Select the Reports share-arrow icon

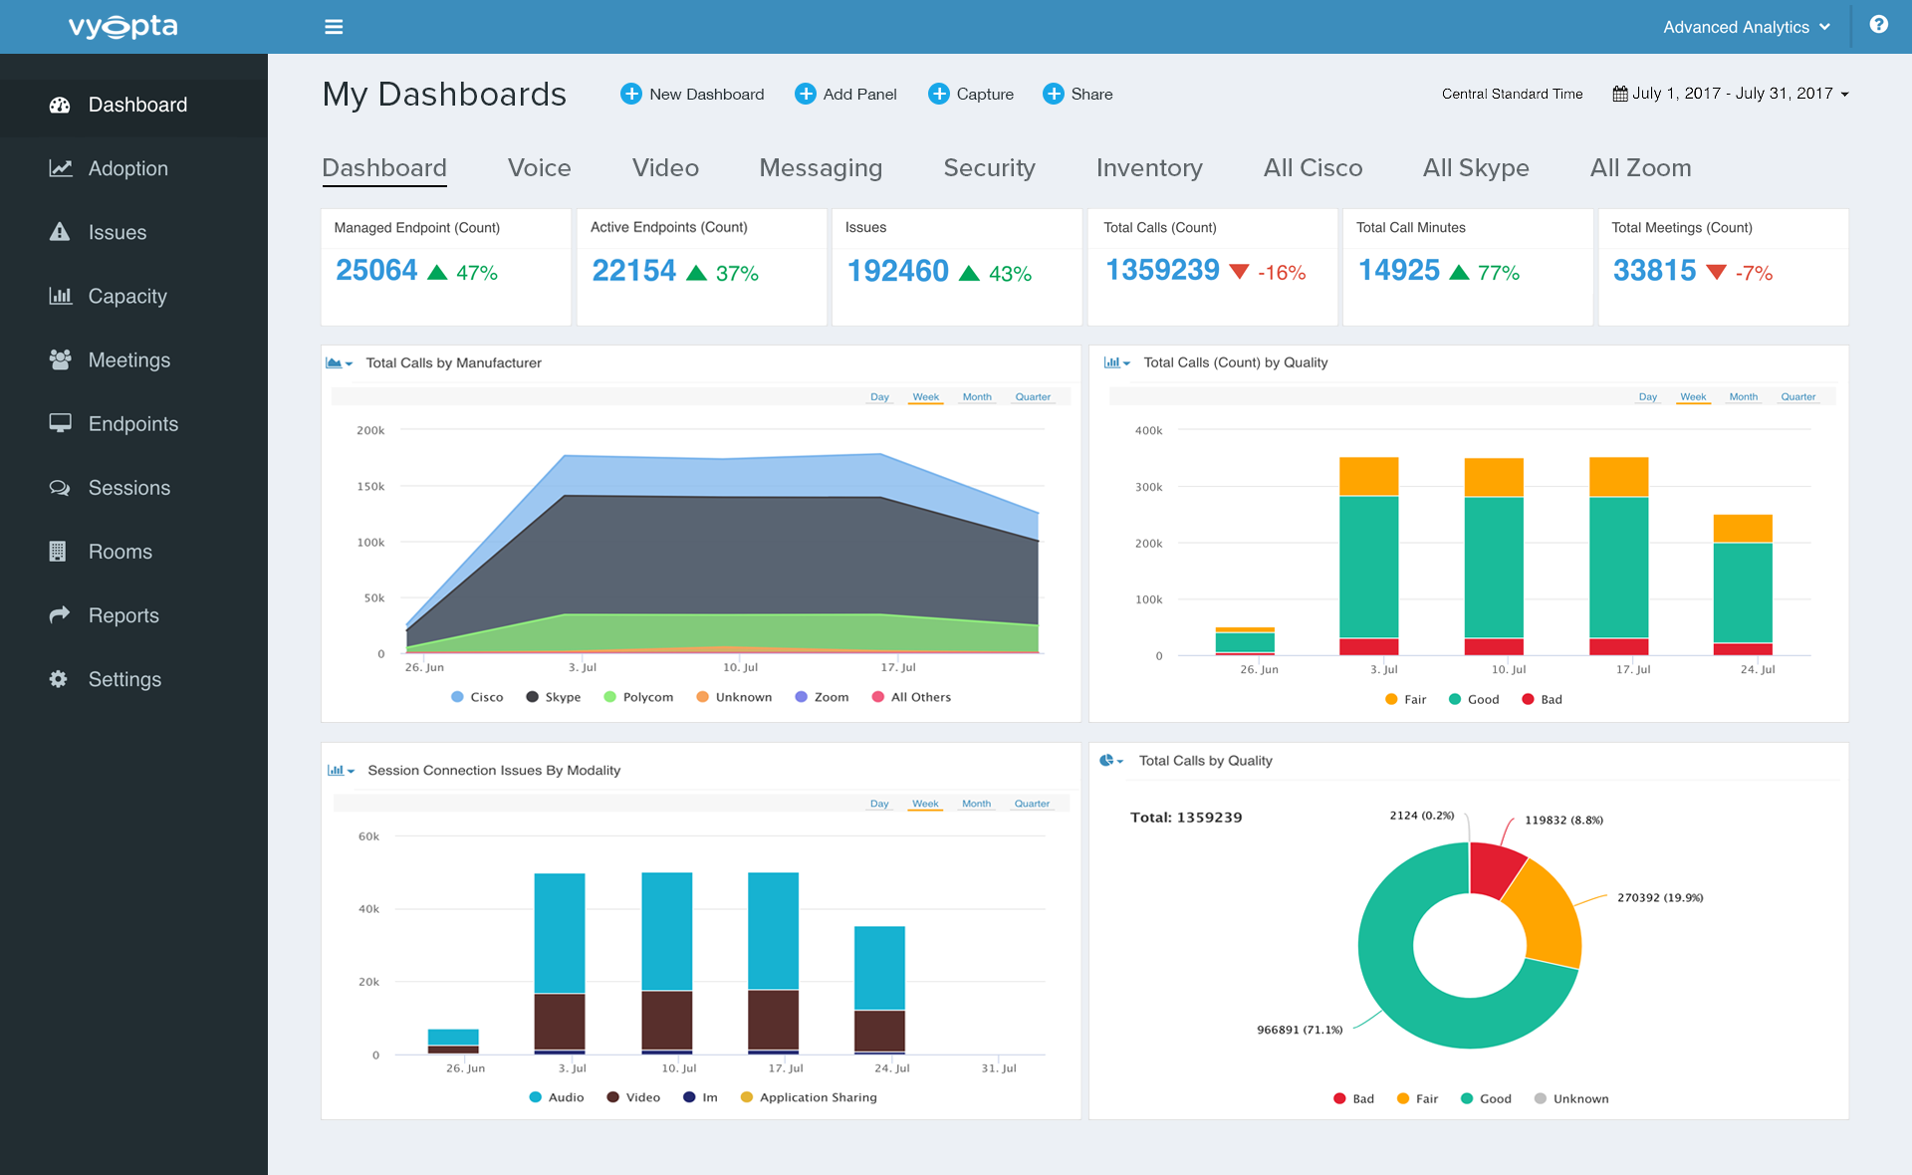coord(60,614)
